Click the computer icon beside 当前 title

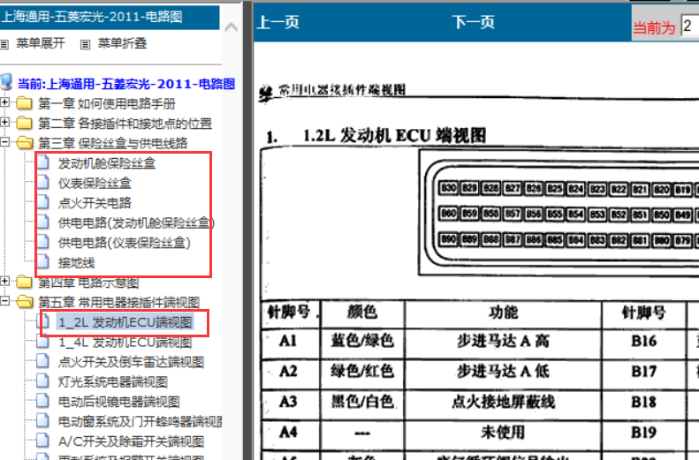tap(6, 82)
